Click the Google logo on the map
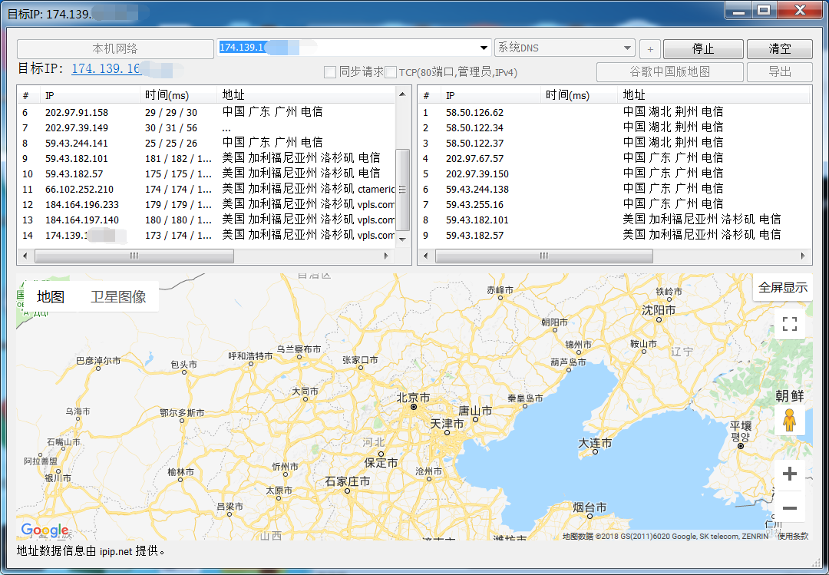 pos(45,530)
